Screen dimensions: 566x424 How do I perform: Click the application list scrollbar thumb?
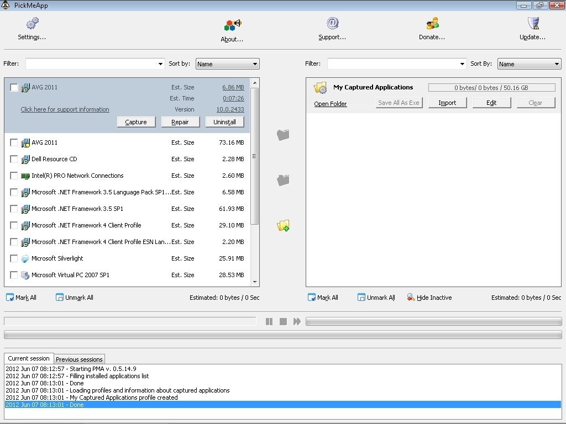[x=255, y=156]
